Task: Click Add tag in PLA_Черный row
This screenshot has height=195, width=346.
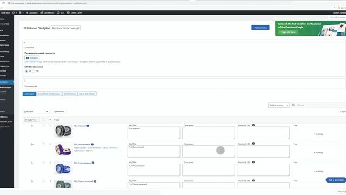Action: coord(318,134)
